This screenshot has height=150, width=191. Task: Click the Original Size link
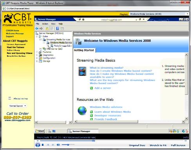(137, 145)
